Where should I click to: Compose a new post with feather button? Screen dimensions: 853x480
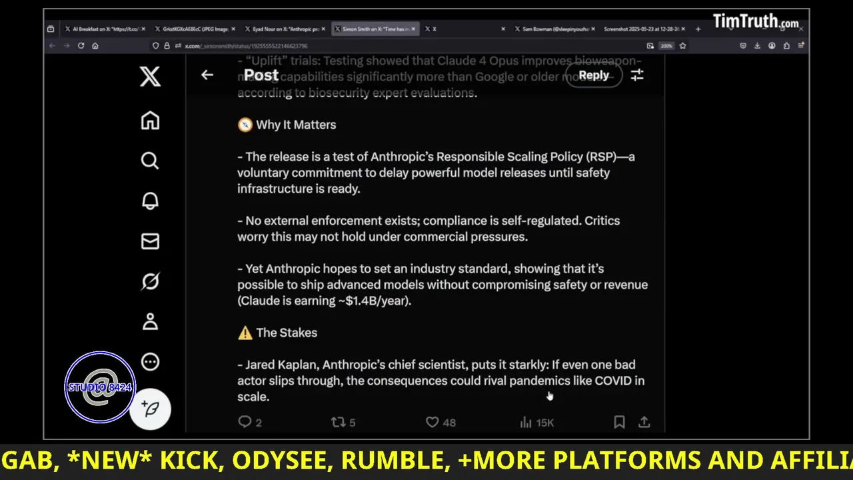click(x=151, y=409)
